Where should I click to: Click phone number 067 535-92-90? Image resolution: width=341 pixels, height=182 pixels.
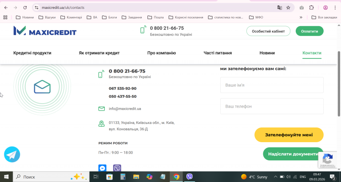click(x=123, y=89)
